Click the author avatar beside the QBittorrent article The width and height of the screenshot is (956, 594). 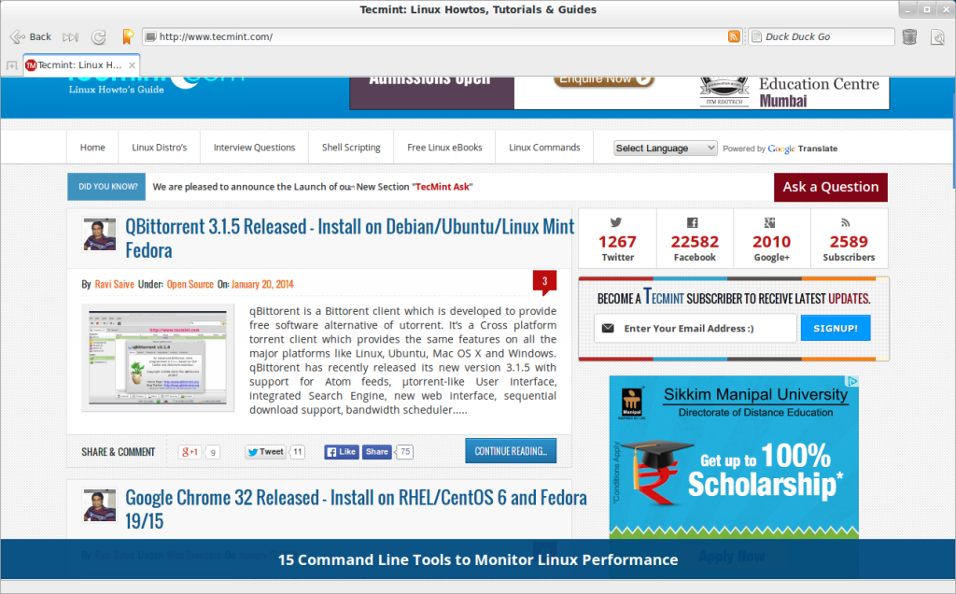[x=99, y=234]
